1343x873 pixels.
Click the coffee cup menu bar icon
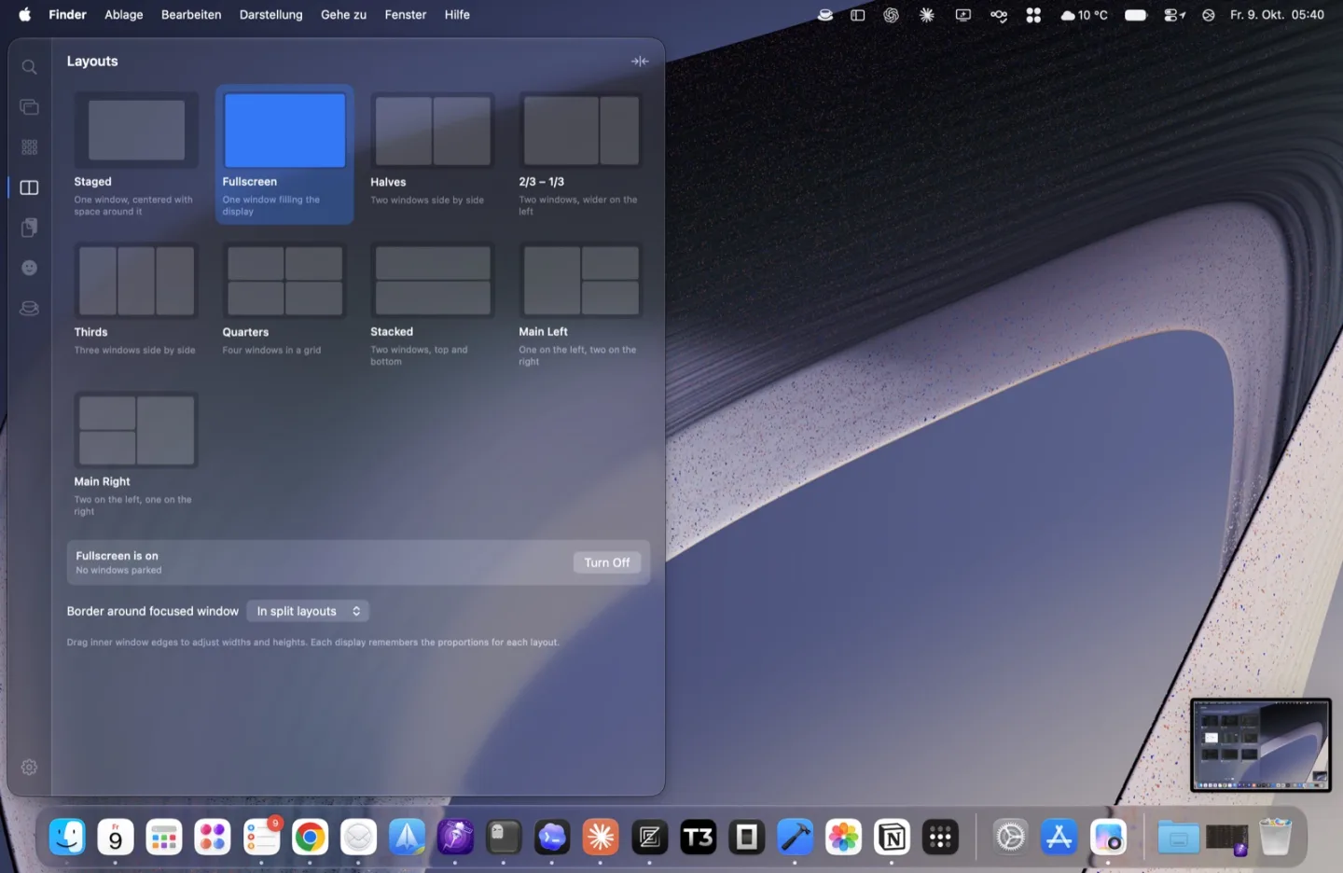point(825,15)
